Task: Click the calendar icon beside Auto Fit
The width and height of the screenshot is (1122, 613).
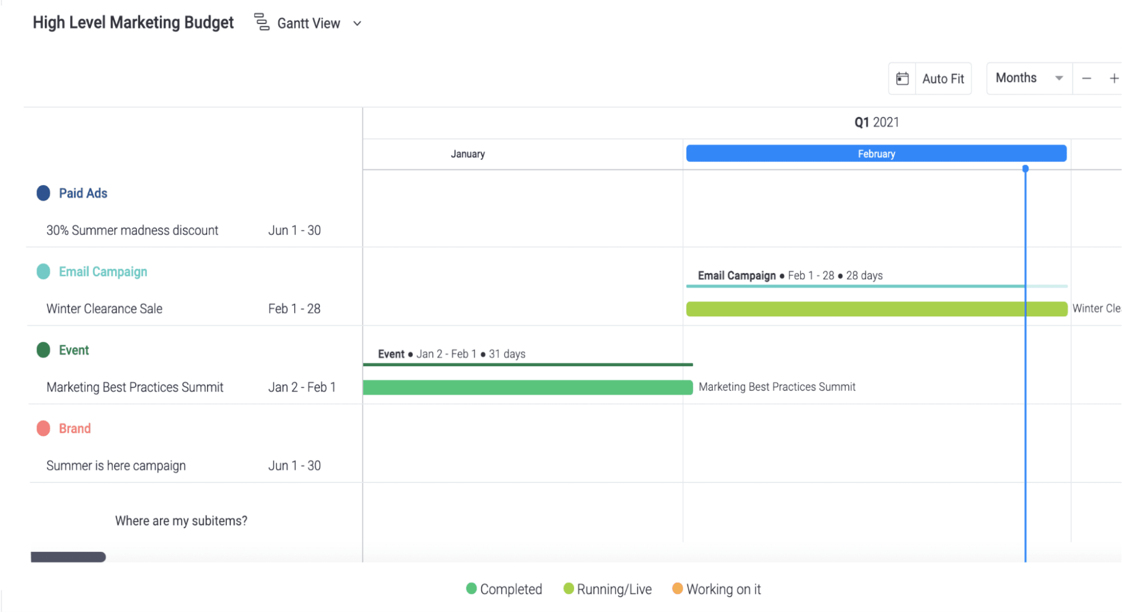Action: (x=902, y=79)
